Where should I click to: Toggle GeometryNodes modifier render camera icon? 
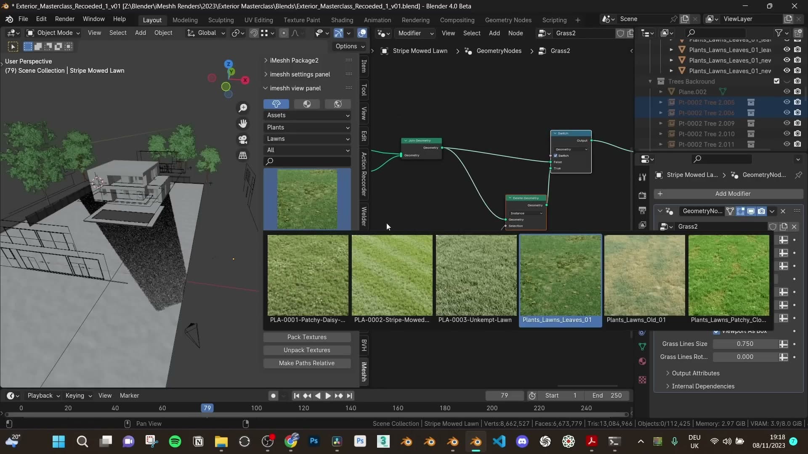click(761, 211)
